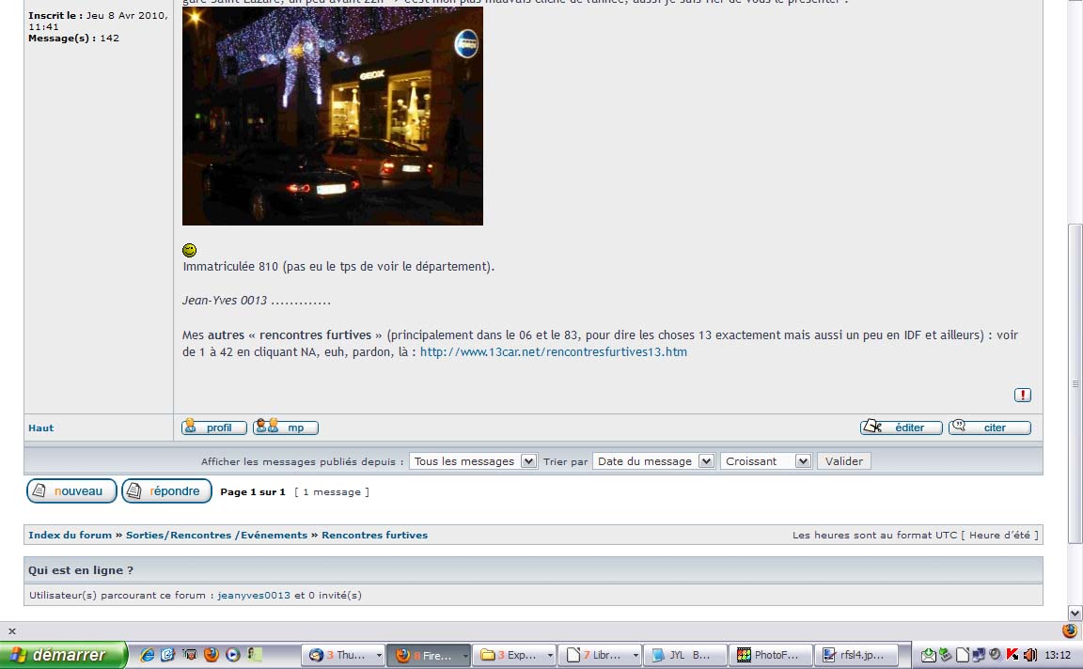
Task: Open the 'Index du forum' breadcrumb link
Action: coord(70,535)
